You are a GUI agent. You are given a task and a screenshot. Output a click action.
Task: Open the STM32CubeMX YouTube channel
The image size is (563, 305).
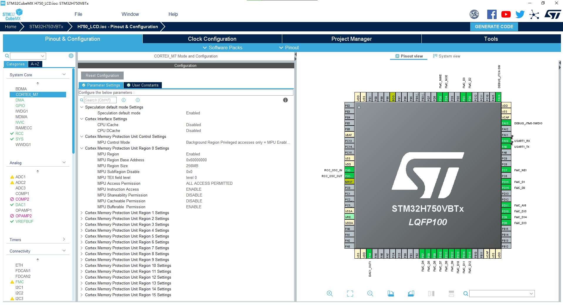tap(506, 14)
